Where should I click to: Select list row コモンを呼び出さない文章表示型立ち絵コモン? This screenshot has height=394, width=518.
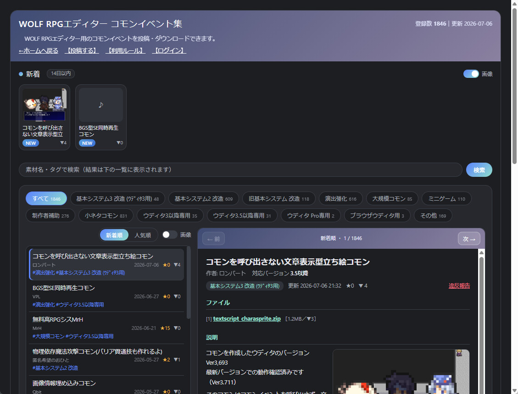coord(106,264)
